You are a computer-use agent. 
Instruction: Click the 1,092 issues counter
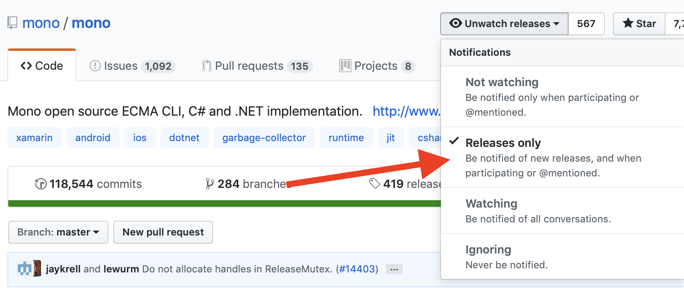point(158,66)
